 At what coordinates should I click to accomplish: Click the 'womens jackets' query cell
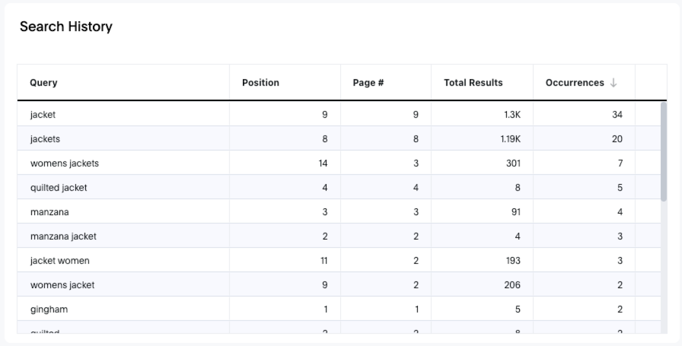[x=64, y=163]
